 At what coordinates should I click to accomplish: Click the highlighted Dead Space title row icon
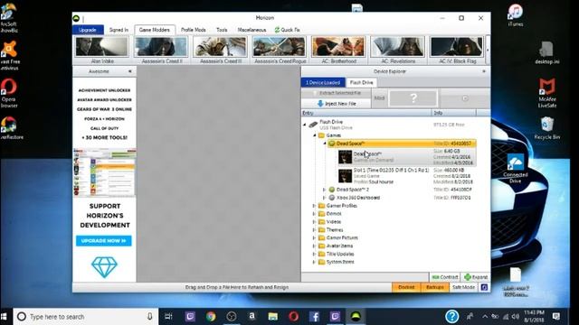coord(332,144)
